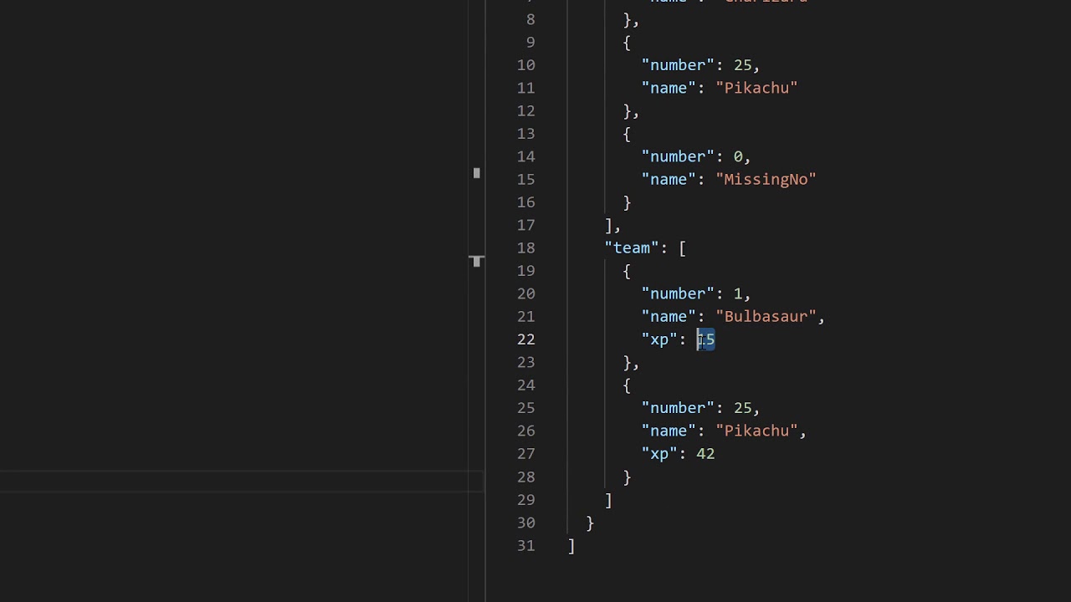This screenshot has width=1071, height=602.
Task: Click the "team" key on line 18
Action: tap(632, 247)
